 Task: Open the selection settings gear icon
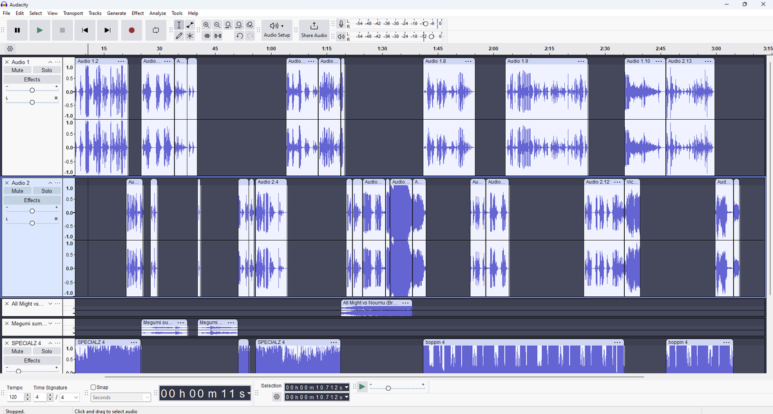click(277, 397)
